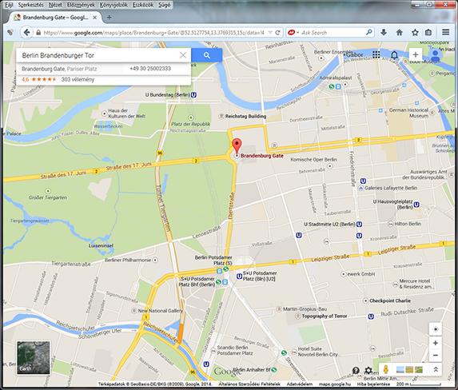Go back with the browser back arrow
458x390 pixels.
pos(26,33)
